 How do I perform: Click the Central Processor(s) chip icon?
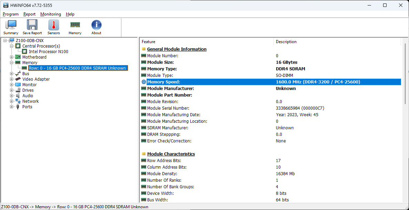coord(18,46)
